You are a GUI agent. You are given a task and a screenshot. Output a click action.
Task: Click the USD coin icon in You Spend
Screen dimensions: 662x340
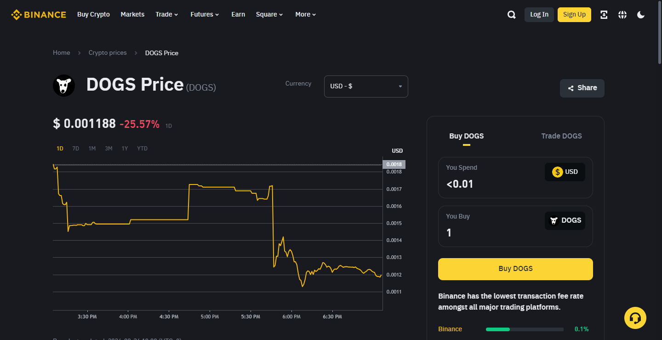click(x=558, y=172)
